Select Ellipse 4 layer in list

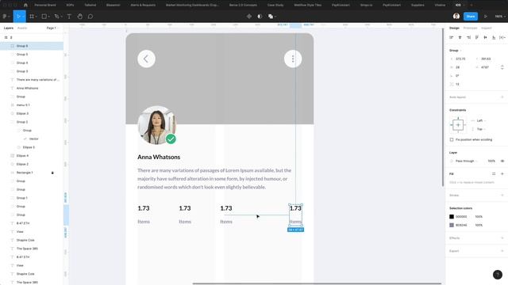click(x=32, y=156)
